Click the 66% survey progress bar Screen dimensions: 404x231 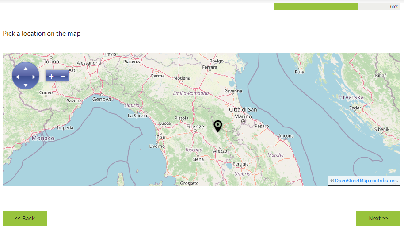tap(337, 7)
